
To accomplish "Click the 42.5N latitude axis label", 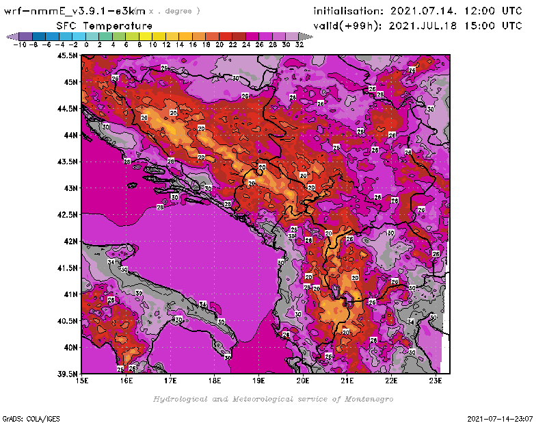I will tap(67, 215).
